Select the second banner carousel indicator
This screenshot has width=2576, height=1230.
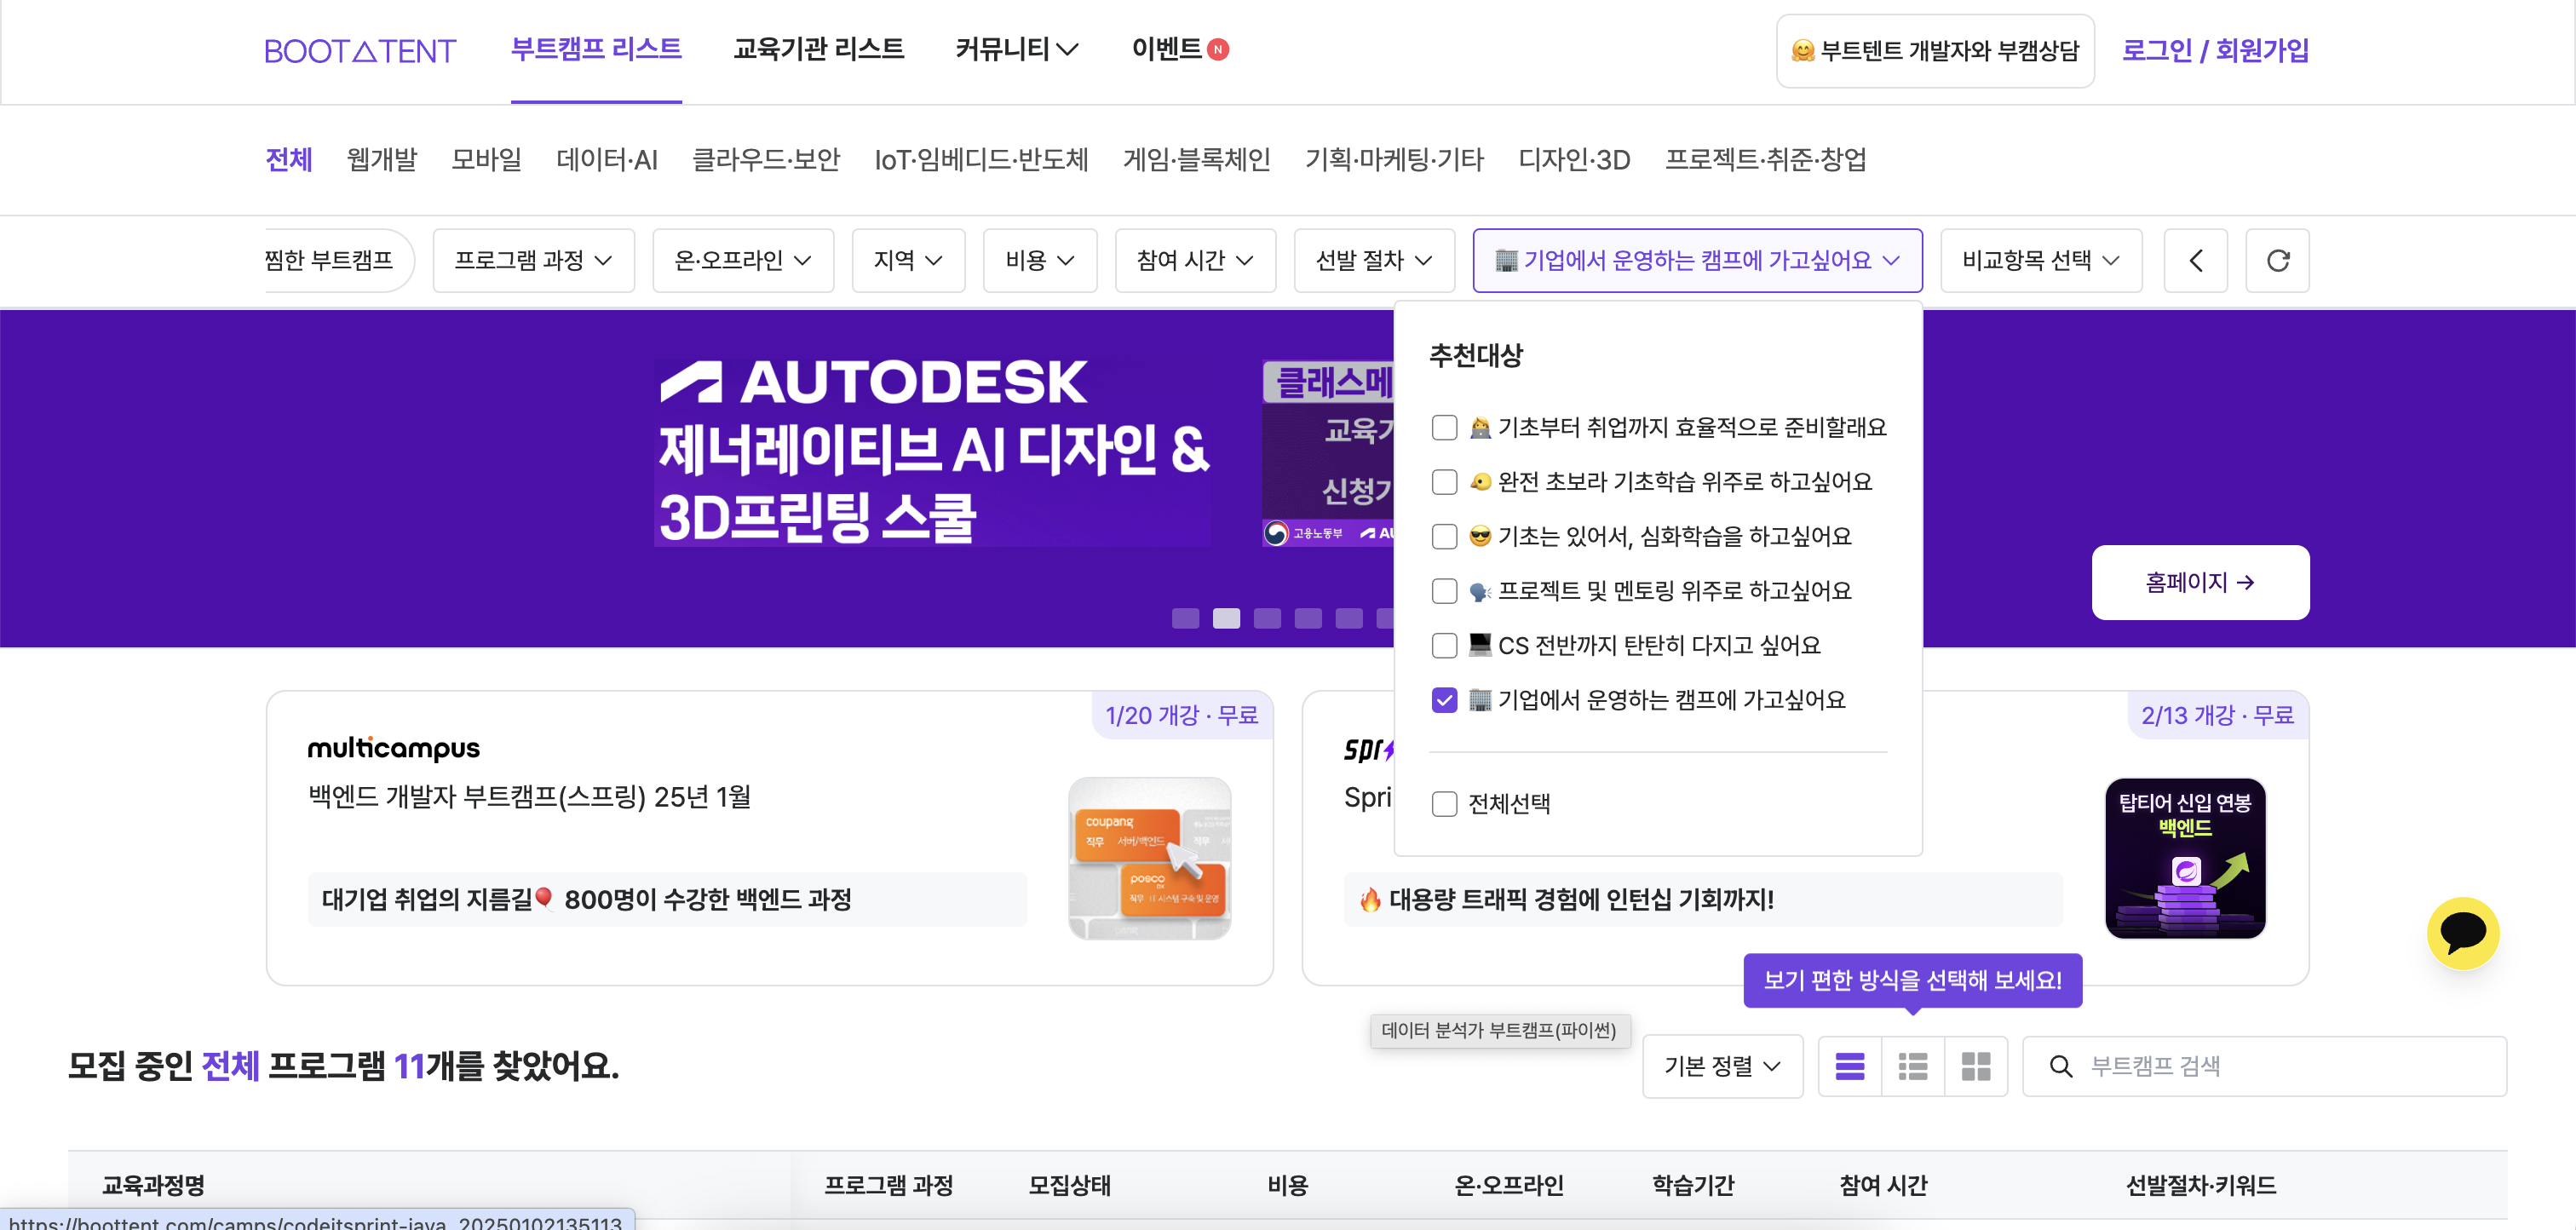(1226, 618)
